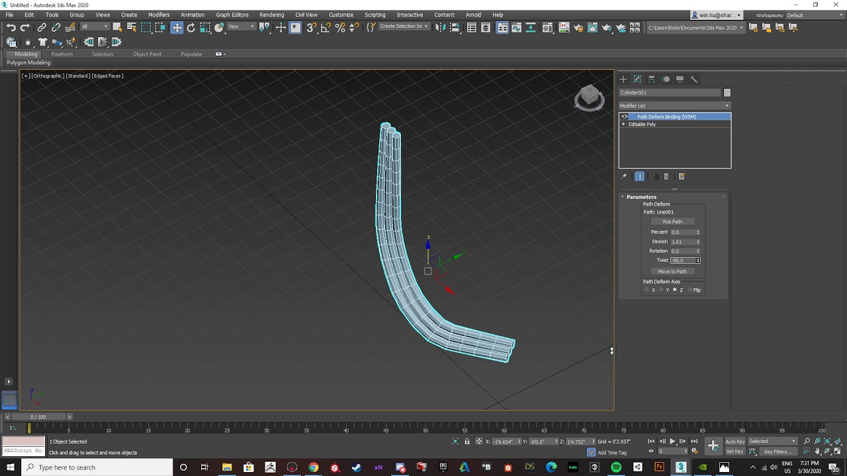
Task: Open the Rendering menu
Action: click(271, 15)
